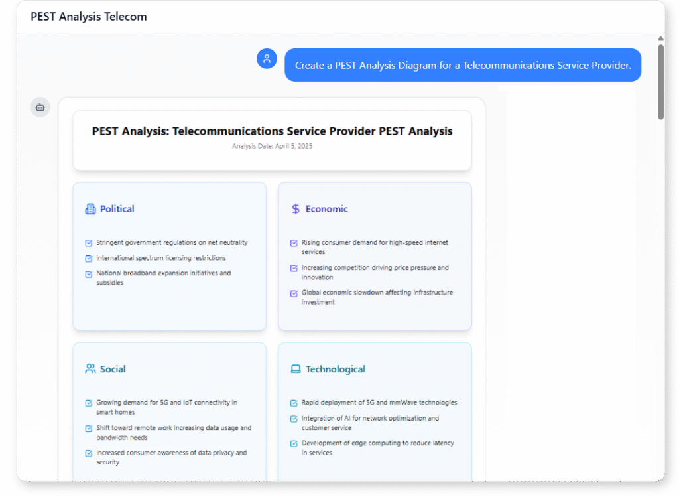Click the vertical scrollbar thumb

click(x=660, y=81)
